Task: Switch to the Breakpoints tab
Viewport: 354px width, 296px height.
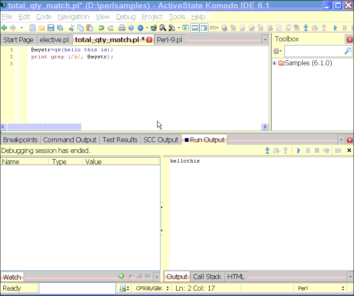Action: [20, 140]
